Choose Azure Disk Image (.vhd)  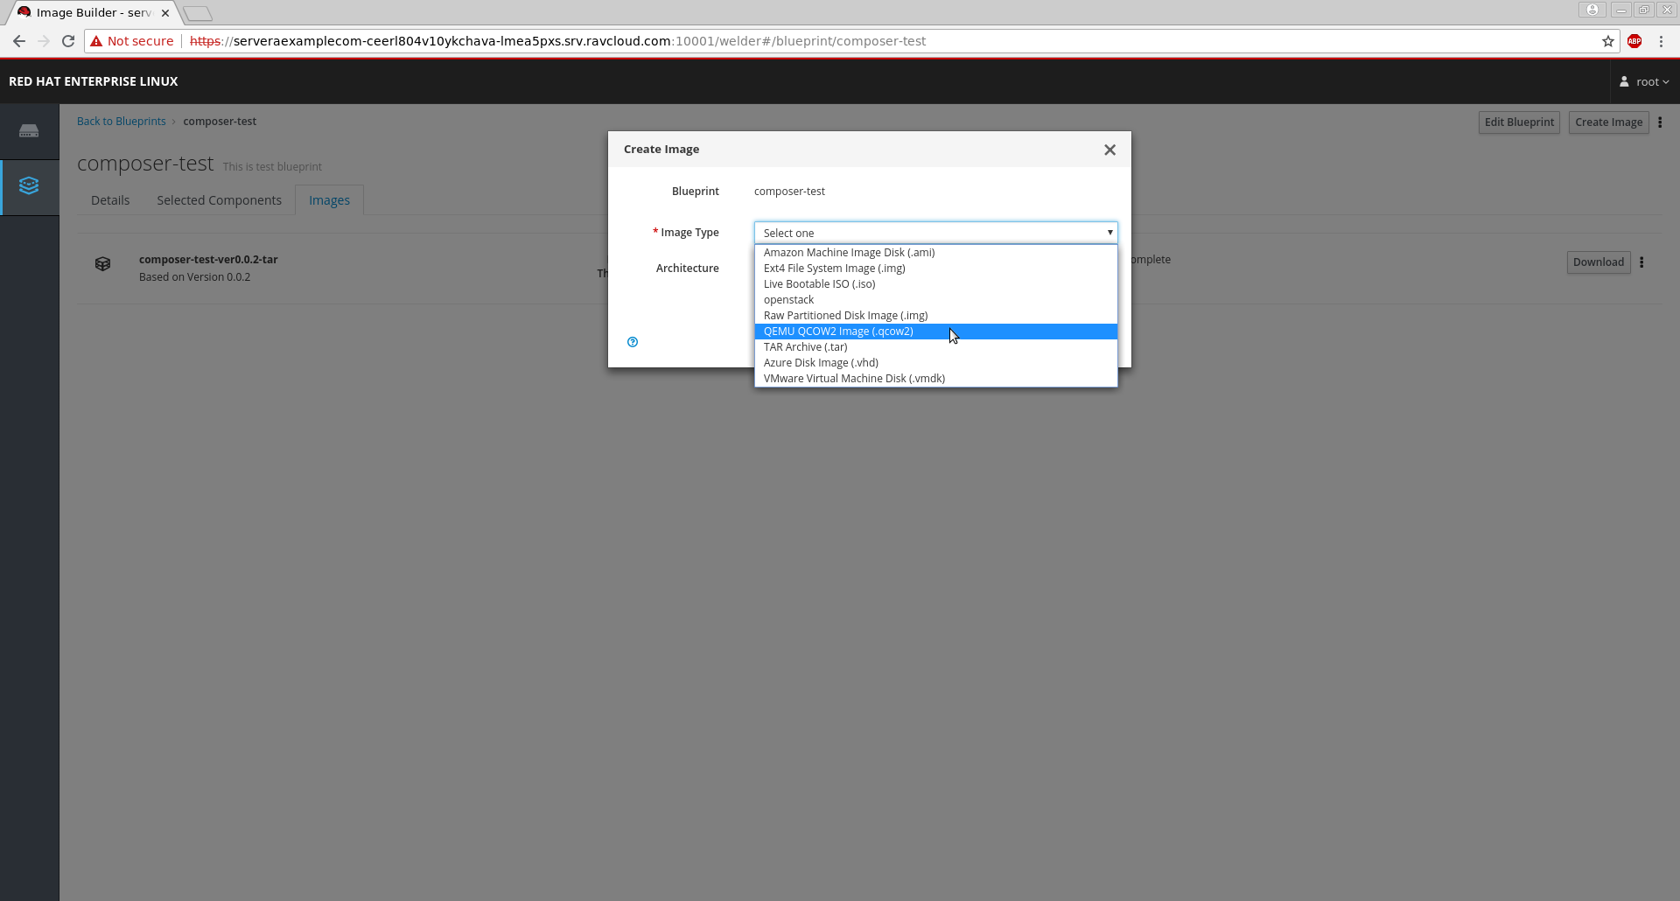pyautogui.click(x=935, y=363)
